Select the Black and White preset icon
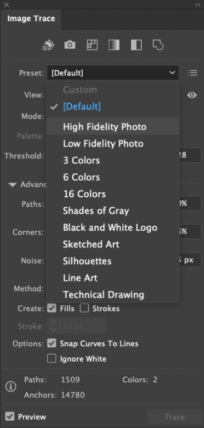Viewport: 204px width, 428px height. (x=136, y=45)
